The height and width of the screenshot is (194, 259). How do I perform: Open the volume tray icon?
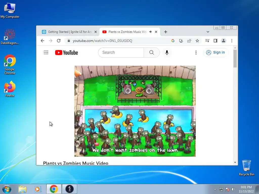pos(233,189)
